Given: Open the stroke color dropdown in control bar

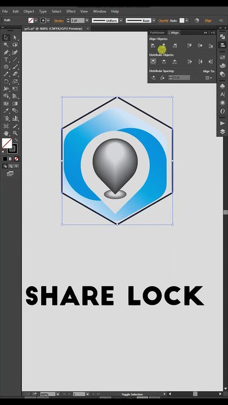Looking at the screenshot, I should (48, 20).
